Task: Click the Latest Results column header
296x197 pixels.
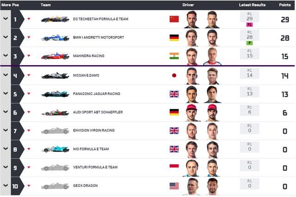Action: click(252, 5)
